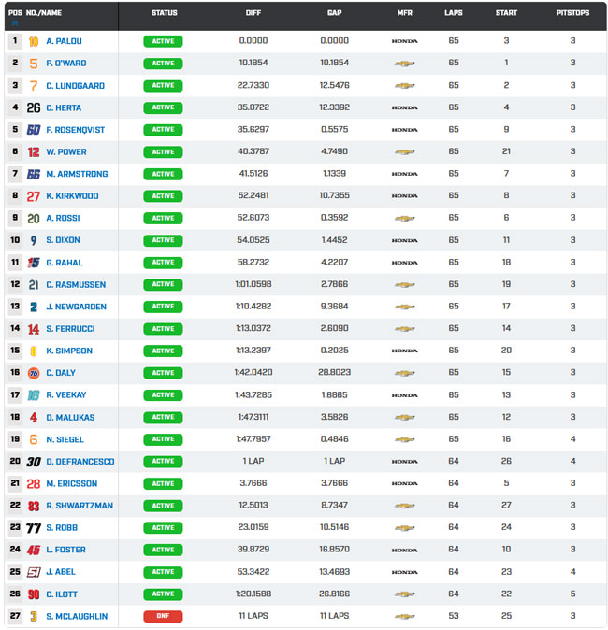Click the number 6 car icon for N. Siegel
The height and width of the screenshot is (630, 608).
click(x=34, y=439)
